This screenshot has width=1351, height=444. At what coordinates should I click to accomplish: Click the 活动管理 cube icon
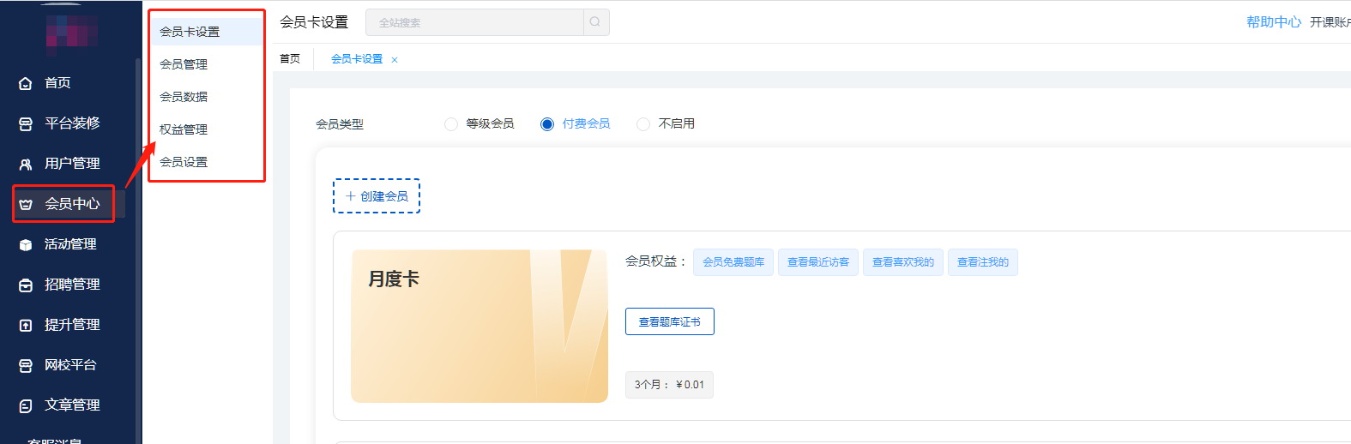coord(26,244)
